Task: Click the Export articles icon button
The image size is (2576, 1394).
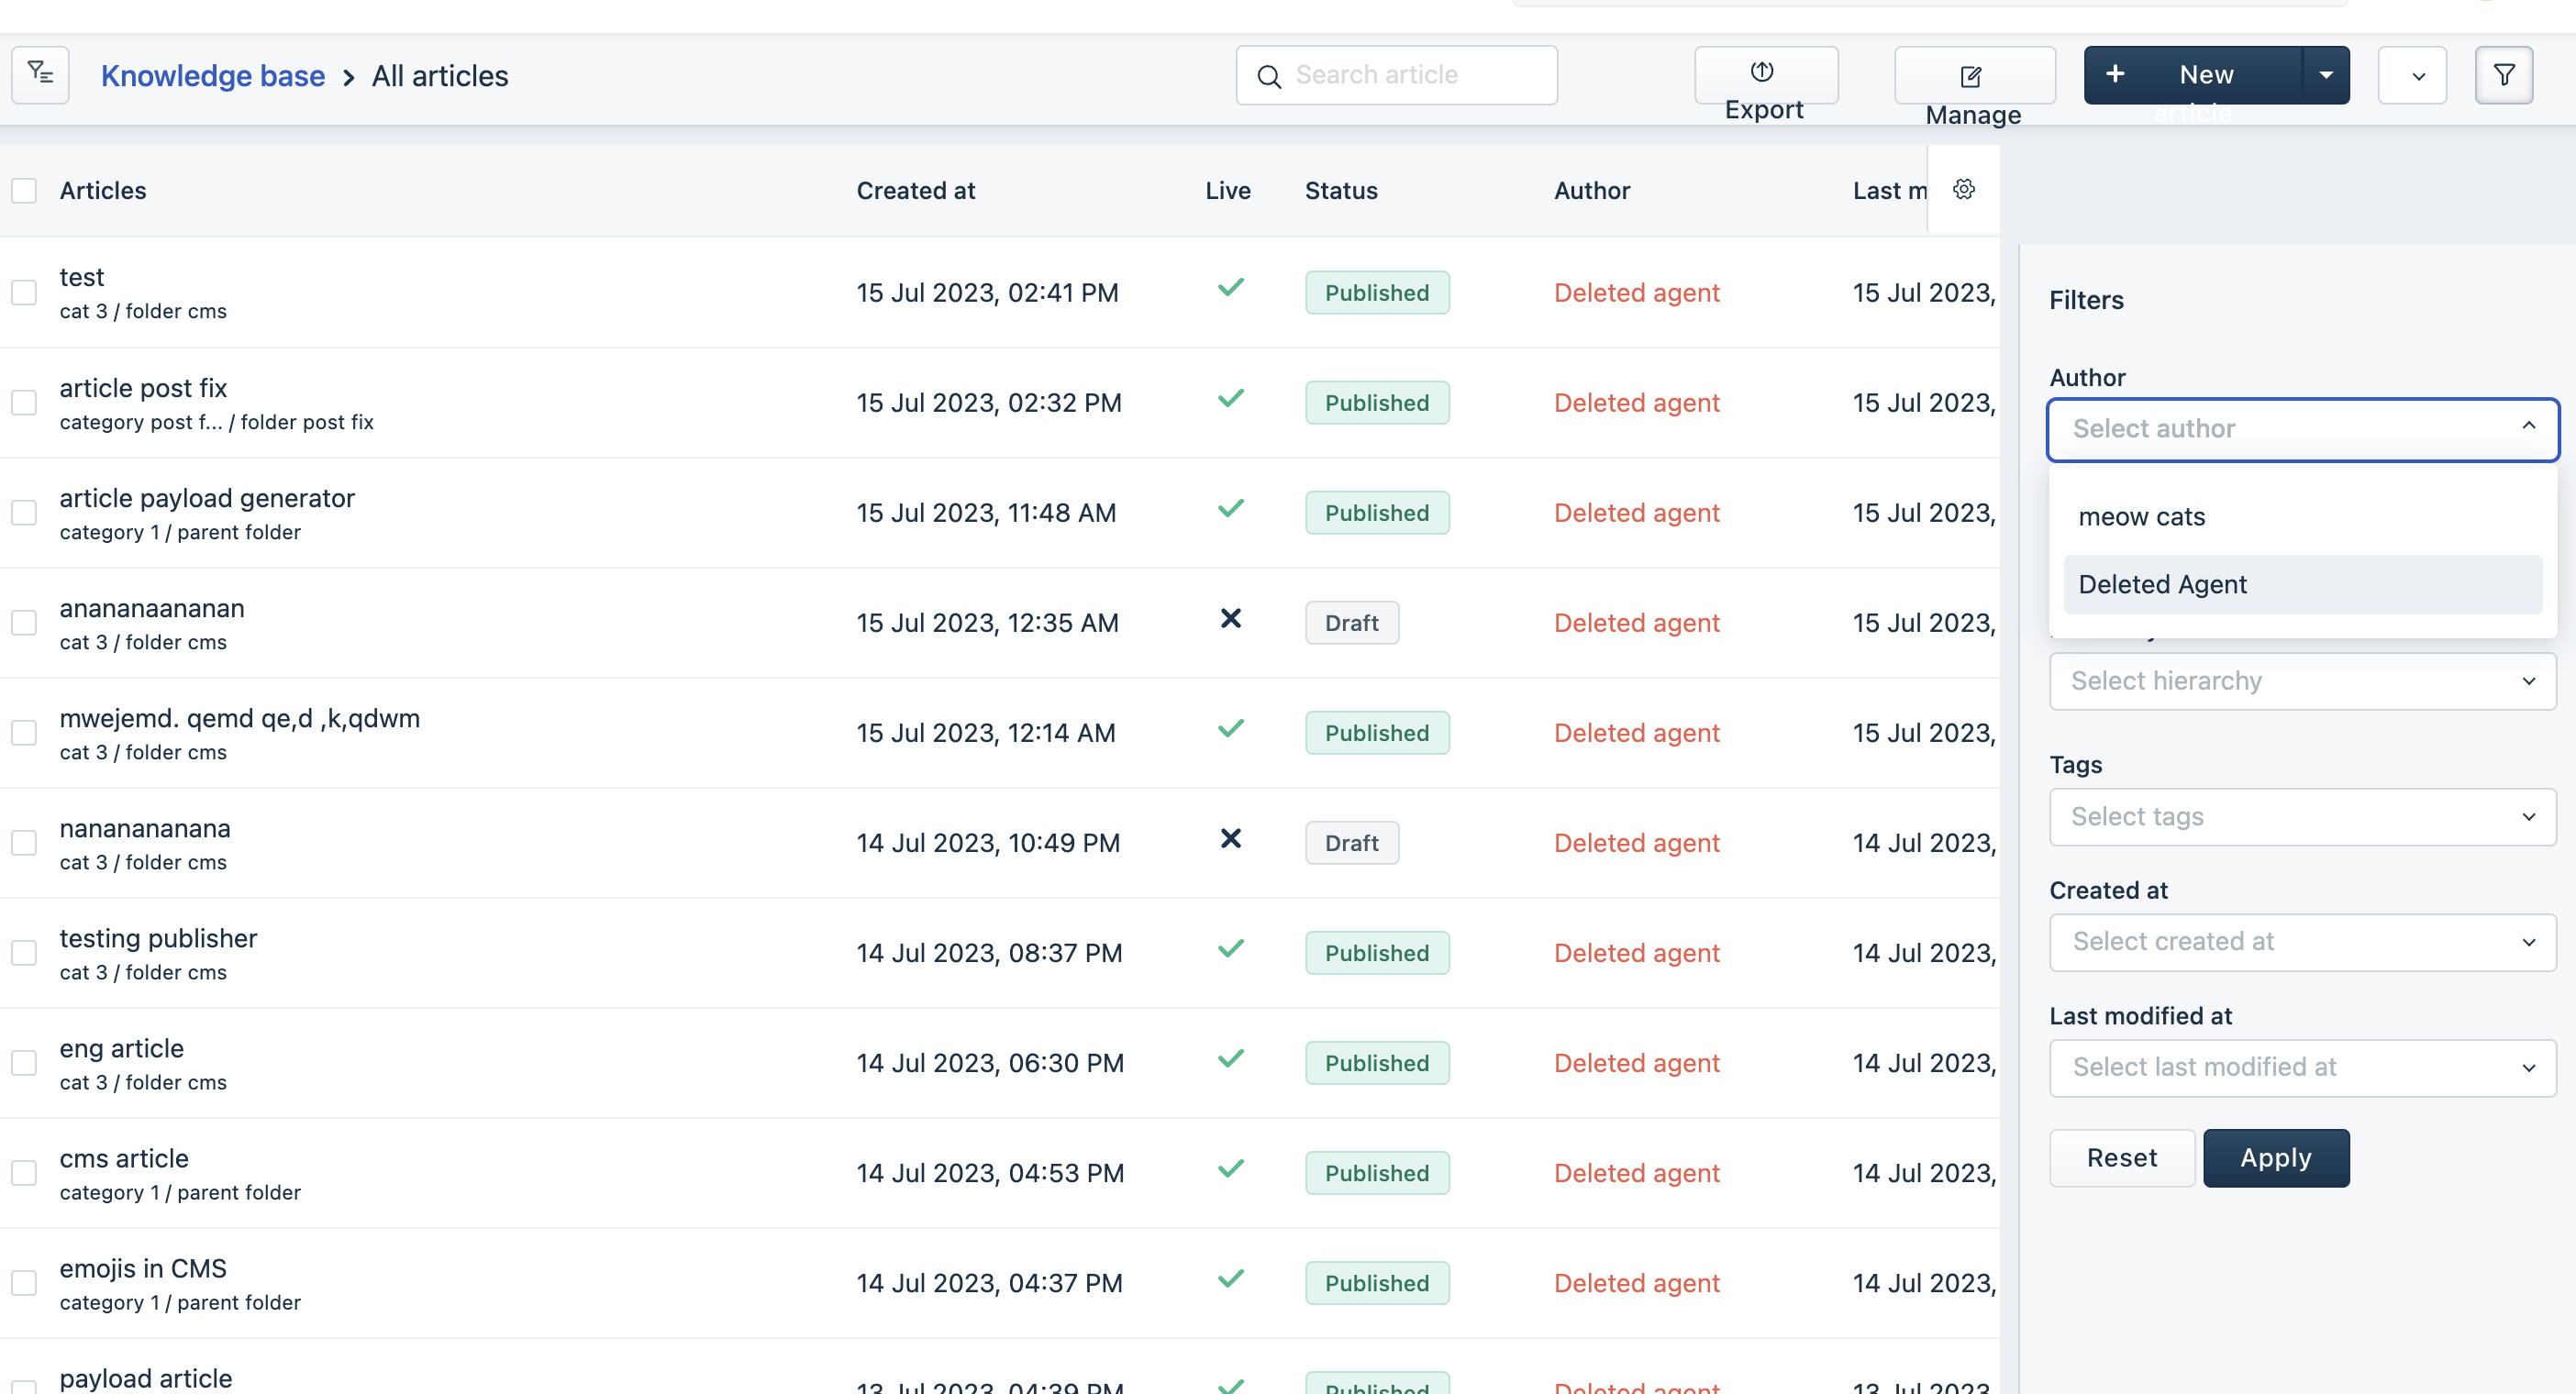Action: (1762, 72)
